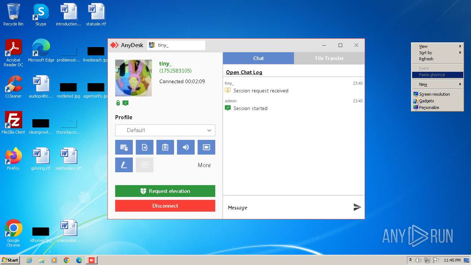Screen dimensions: 471x265
Task: Click the AnyDesk logo in title bar
Action: coord(114,45)
